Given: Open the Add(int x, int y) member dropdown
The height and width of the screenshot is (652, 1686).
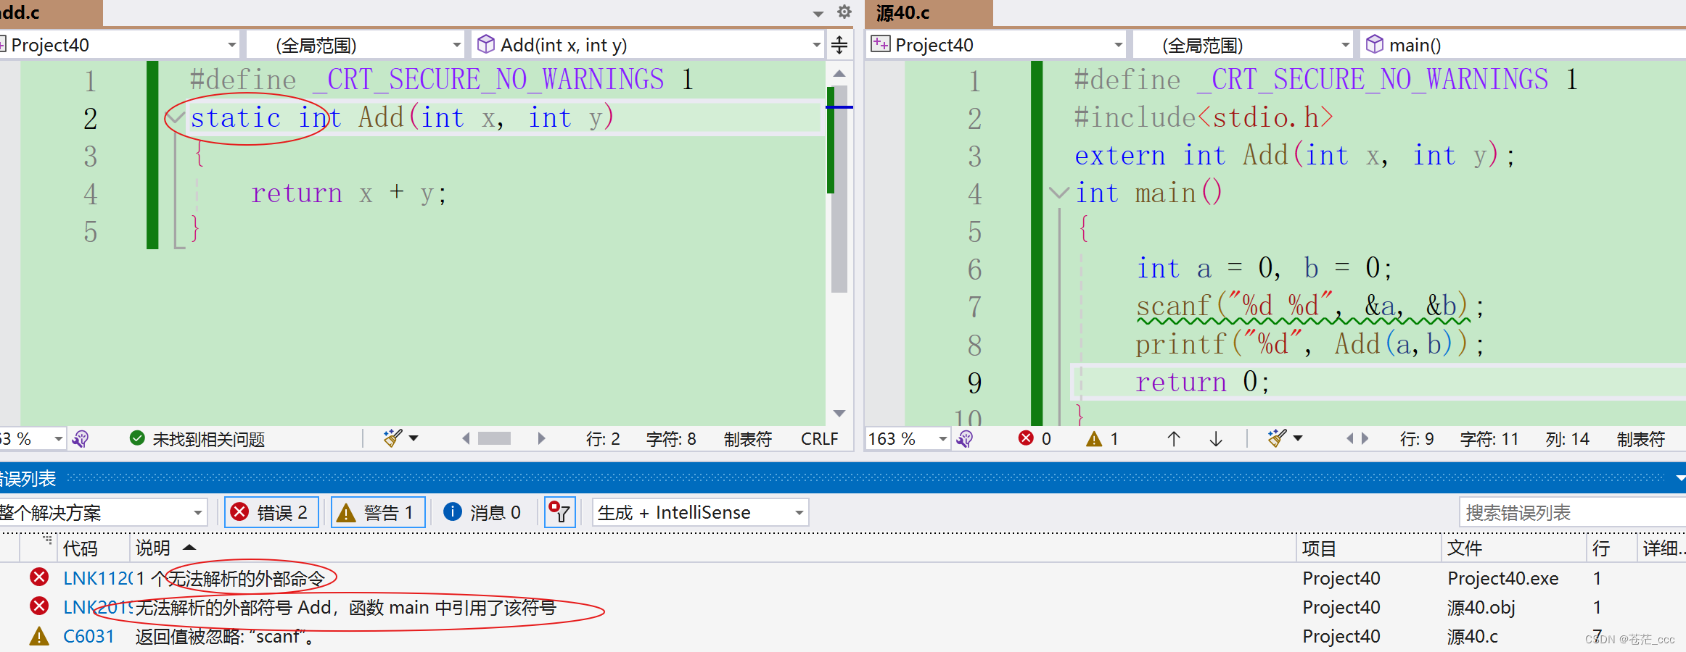Looking at the screenshot, I should [x=647, y=45].
